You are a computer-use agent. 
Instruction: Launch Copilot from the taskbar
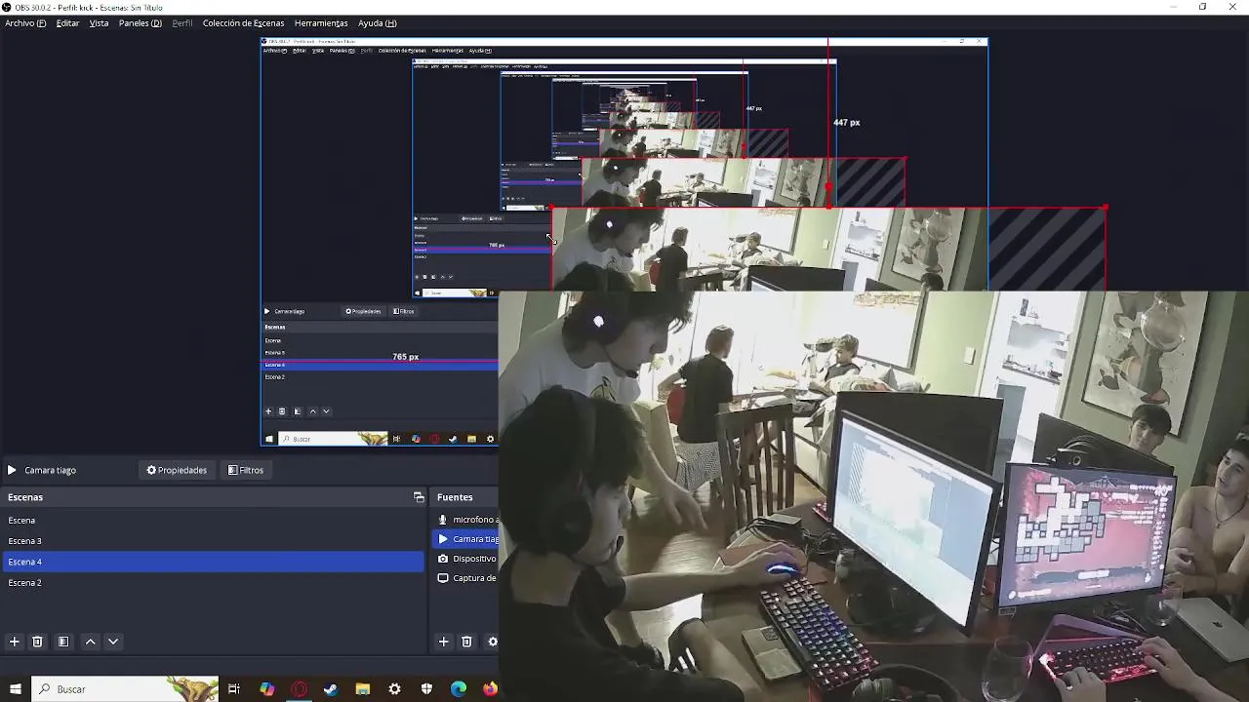(266, 689)
